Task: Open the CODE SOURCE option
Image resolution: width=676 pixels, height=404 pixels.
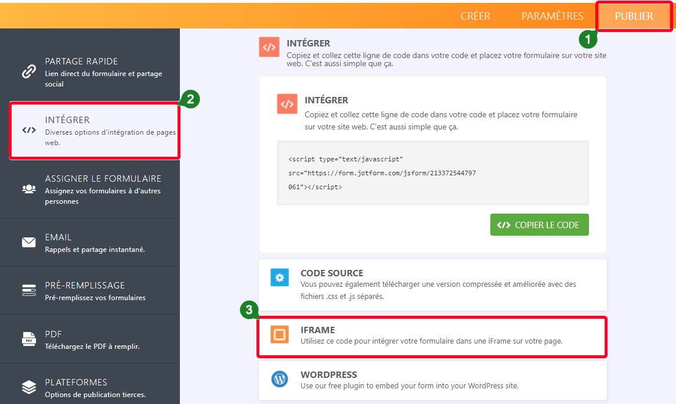Action: pyautogui.click(x=433, y=284)
